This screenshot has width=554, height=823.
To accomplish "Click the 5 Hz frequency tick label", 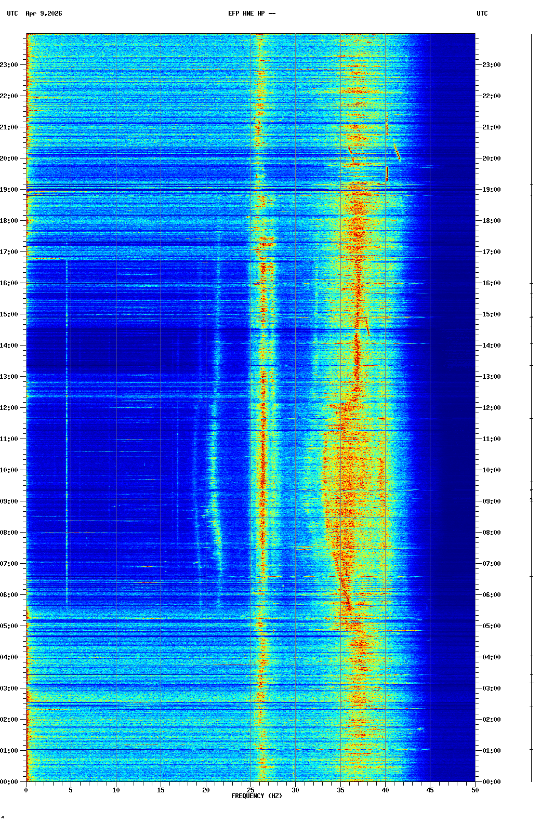I will [x=71, y=790].
